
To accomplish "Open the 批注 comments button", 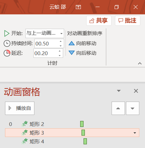I will pos(128,21).
